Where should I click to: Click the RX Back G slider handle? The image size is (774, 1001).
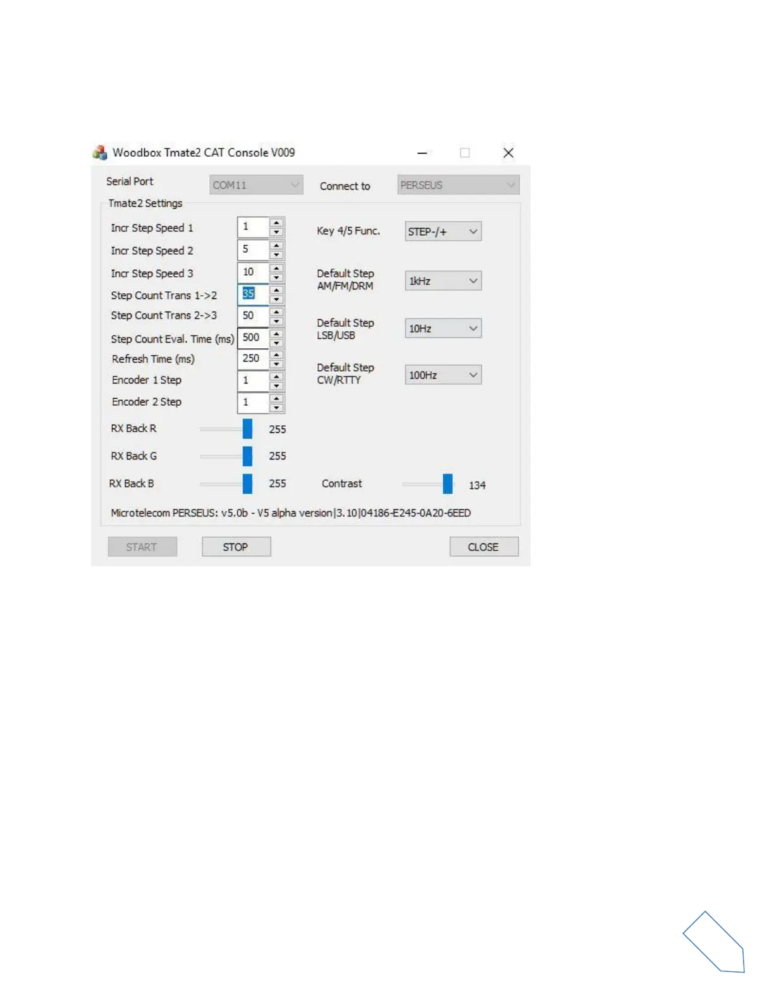point(247,456)
